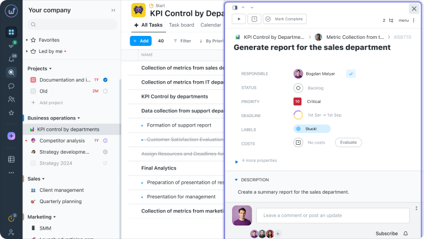Click the Evaluate costs button
The image size is (424, 239).
coord(348,142)
